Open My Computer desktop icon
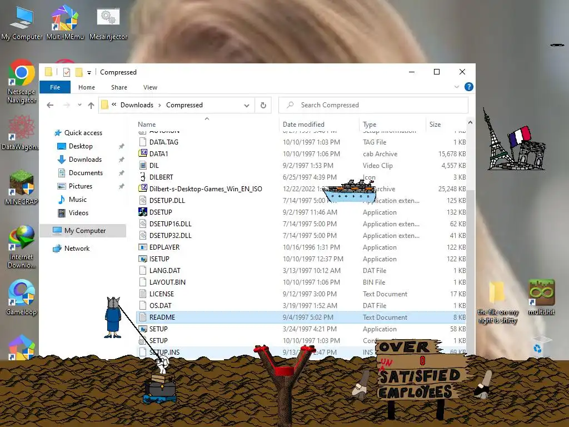This screenshot has height=427, width=569. pyautogui.click(x=22, y=22)
